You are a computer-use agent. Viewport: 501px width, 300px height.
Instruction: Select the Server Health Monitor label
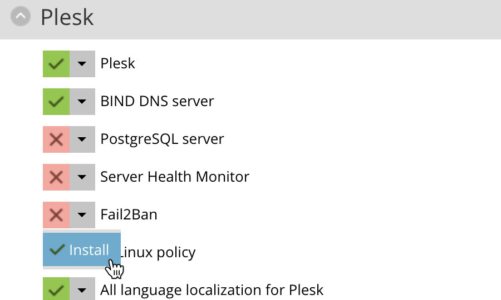(175, 177)
